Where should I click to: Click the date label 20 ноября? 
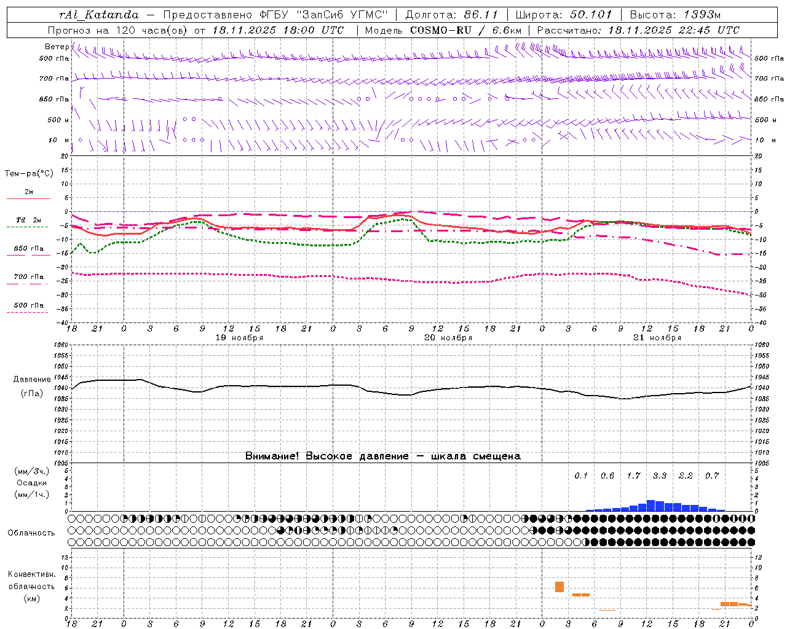tap(448, 338)
